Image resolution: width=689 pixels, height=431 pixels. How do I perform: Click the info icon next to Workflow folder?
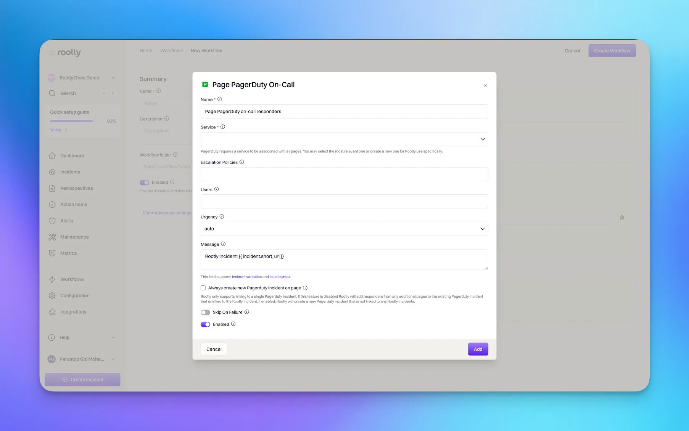pos(175,154)
